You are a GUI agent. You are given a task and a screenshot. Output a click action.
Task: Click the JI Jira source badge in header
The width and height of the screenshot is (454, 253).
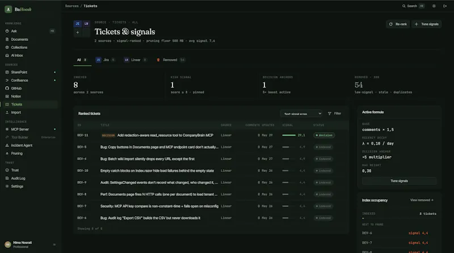[78, 24]
